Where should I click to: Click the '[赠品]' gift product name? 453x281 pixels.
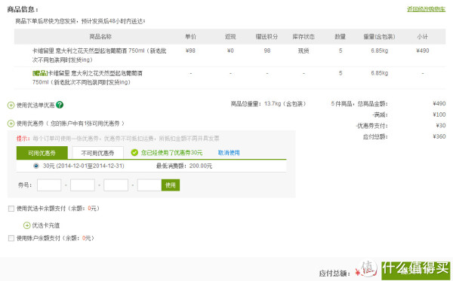88,78
